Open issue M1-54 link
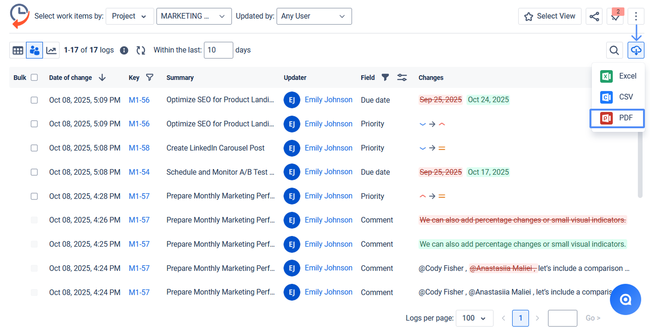 click(139, 172)
